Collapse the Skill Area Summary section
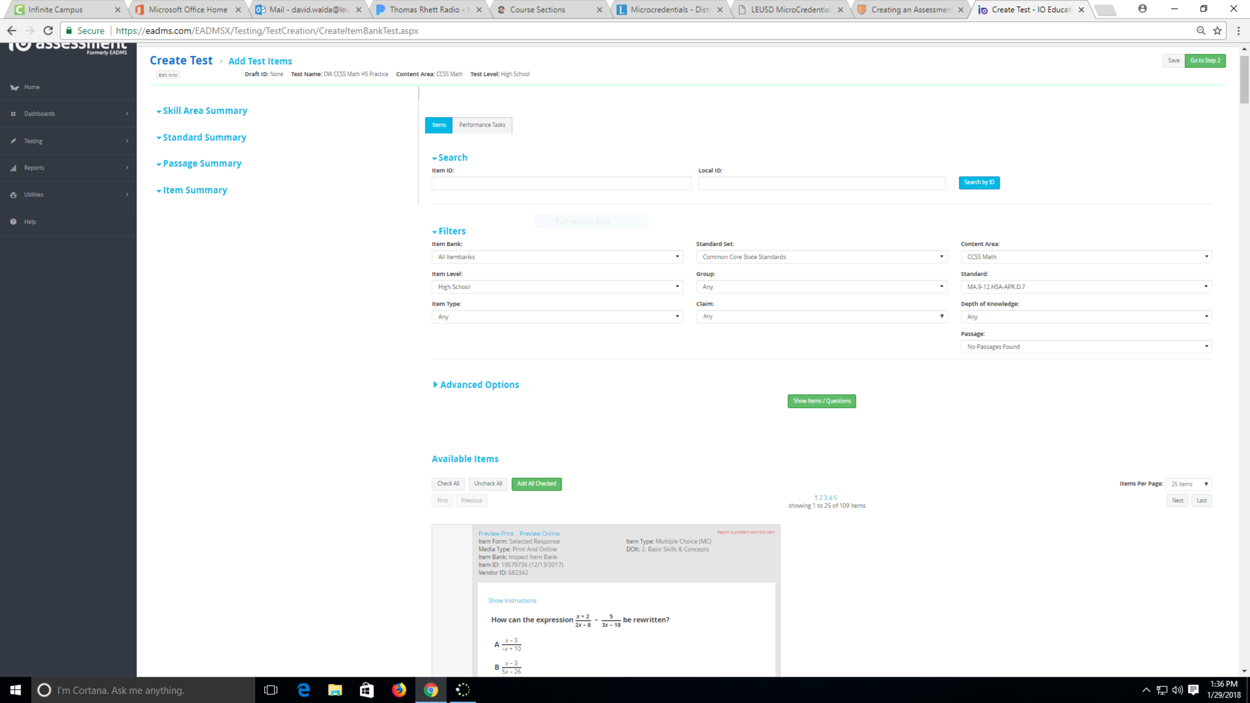This screenshot has width=1250, height=703. 201,111
